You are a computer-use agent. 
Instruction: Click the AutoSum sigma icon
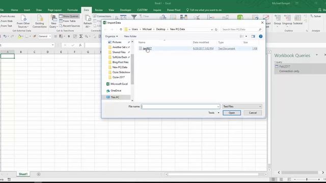(x=81, y=36)
